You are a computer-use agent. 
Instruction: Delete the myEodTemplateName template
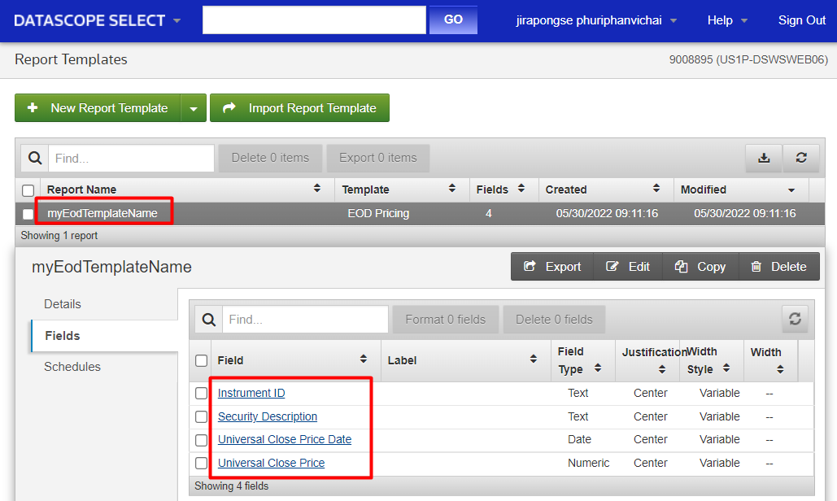tap(778, 266)
